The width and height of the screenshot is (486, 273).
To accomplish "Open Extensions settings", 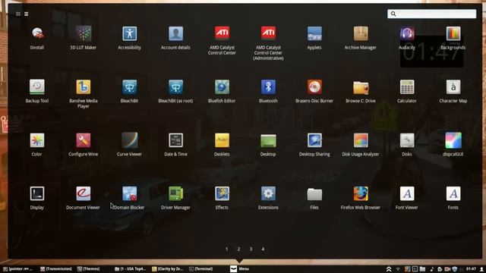I will (x=268, y=198).
